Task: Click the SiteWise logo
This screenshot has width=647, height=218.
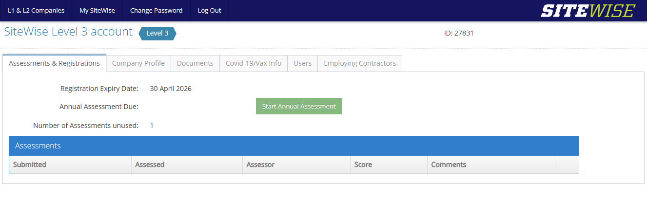Action: [x=588, y=11]
